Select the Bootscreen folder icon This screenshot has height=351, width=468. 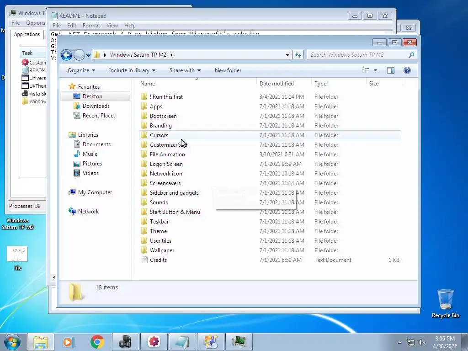pyautogui.click(x=144, y=116)
